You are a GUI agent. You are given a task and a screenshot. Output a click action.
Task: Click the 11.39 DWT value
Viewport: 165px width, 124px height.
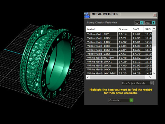136,38
